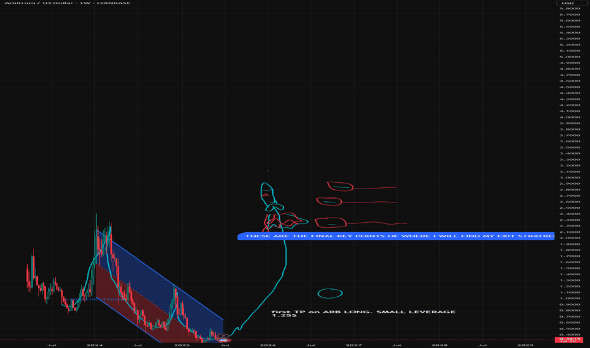
Task: Select the bottom red circled target marker
Action: (332, 222)
